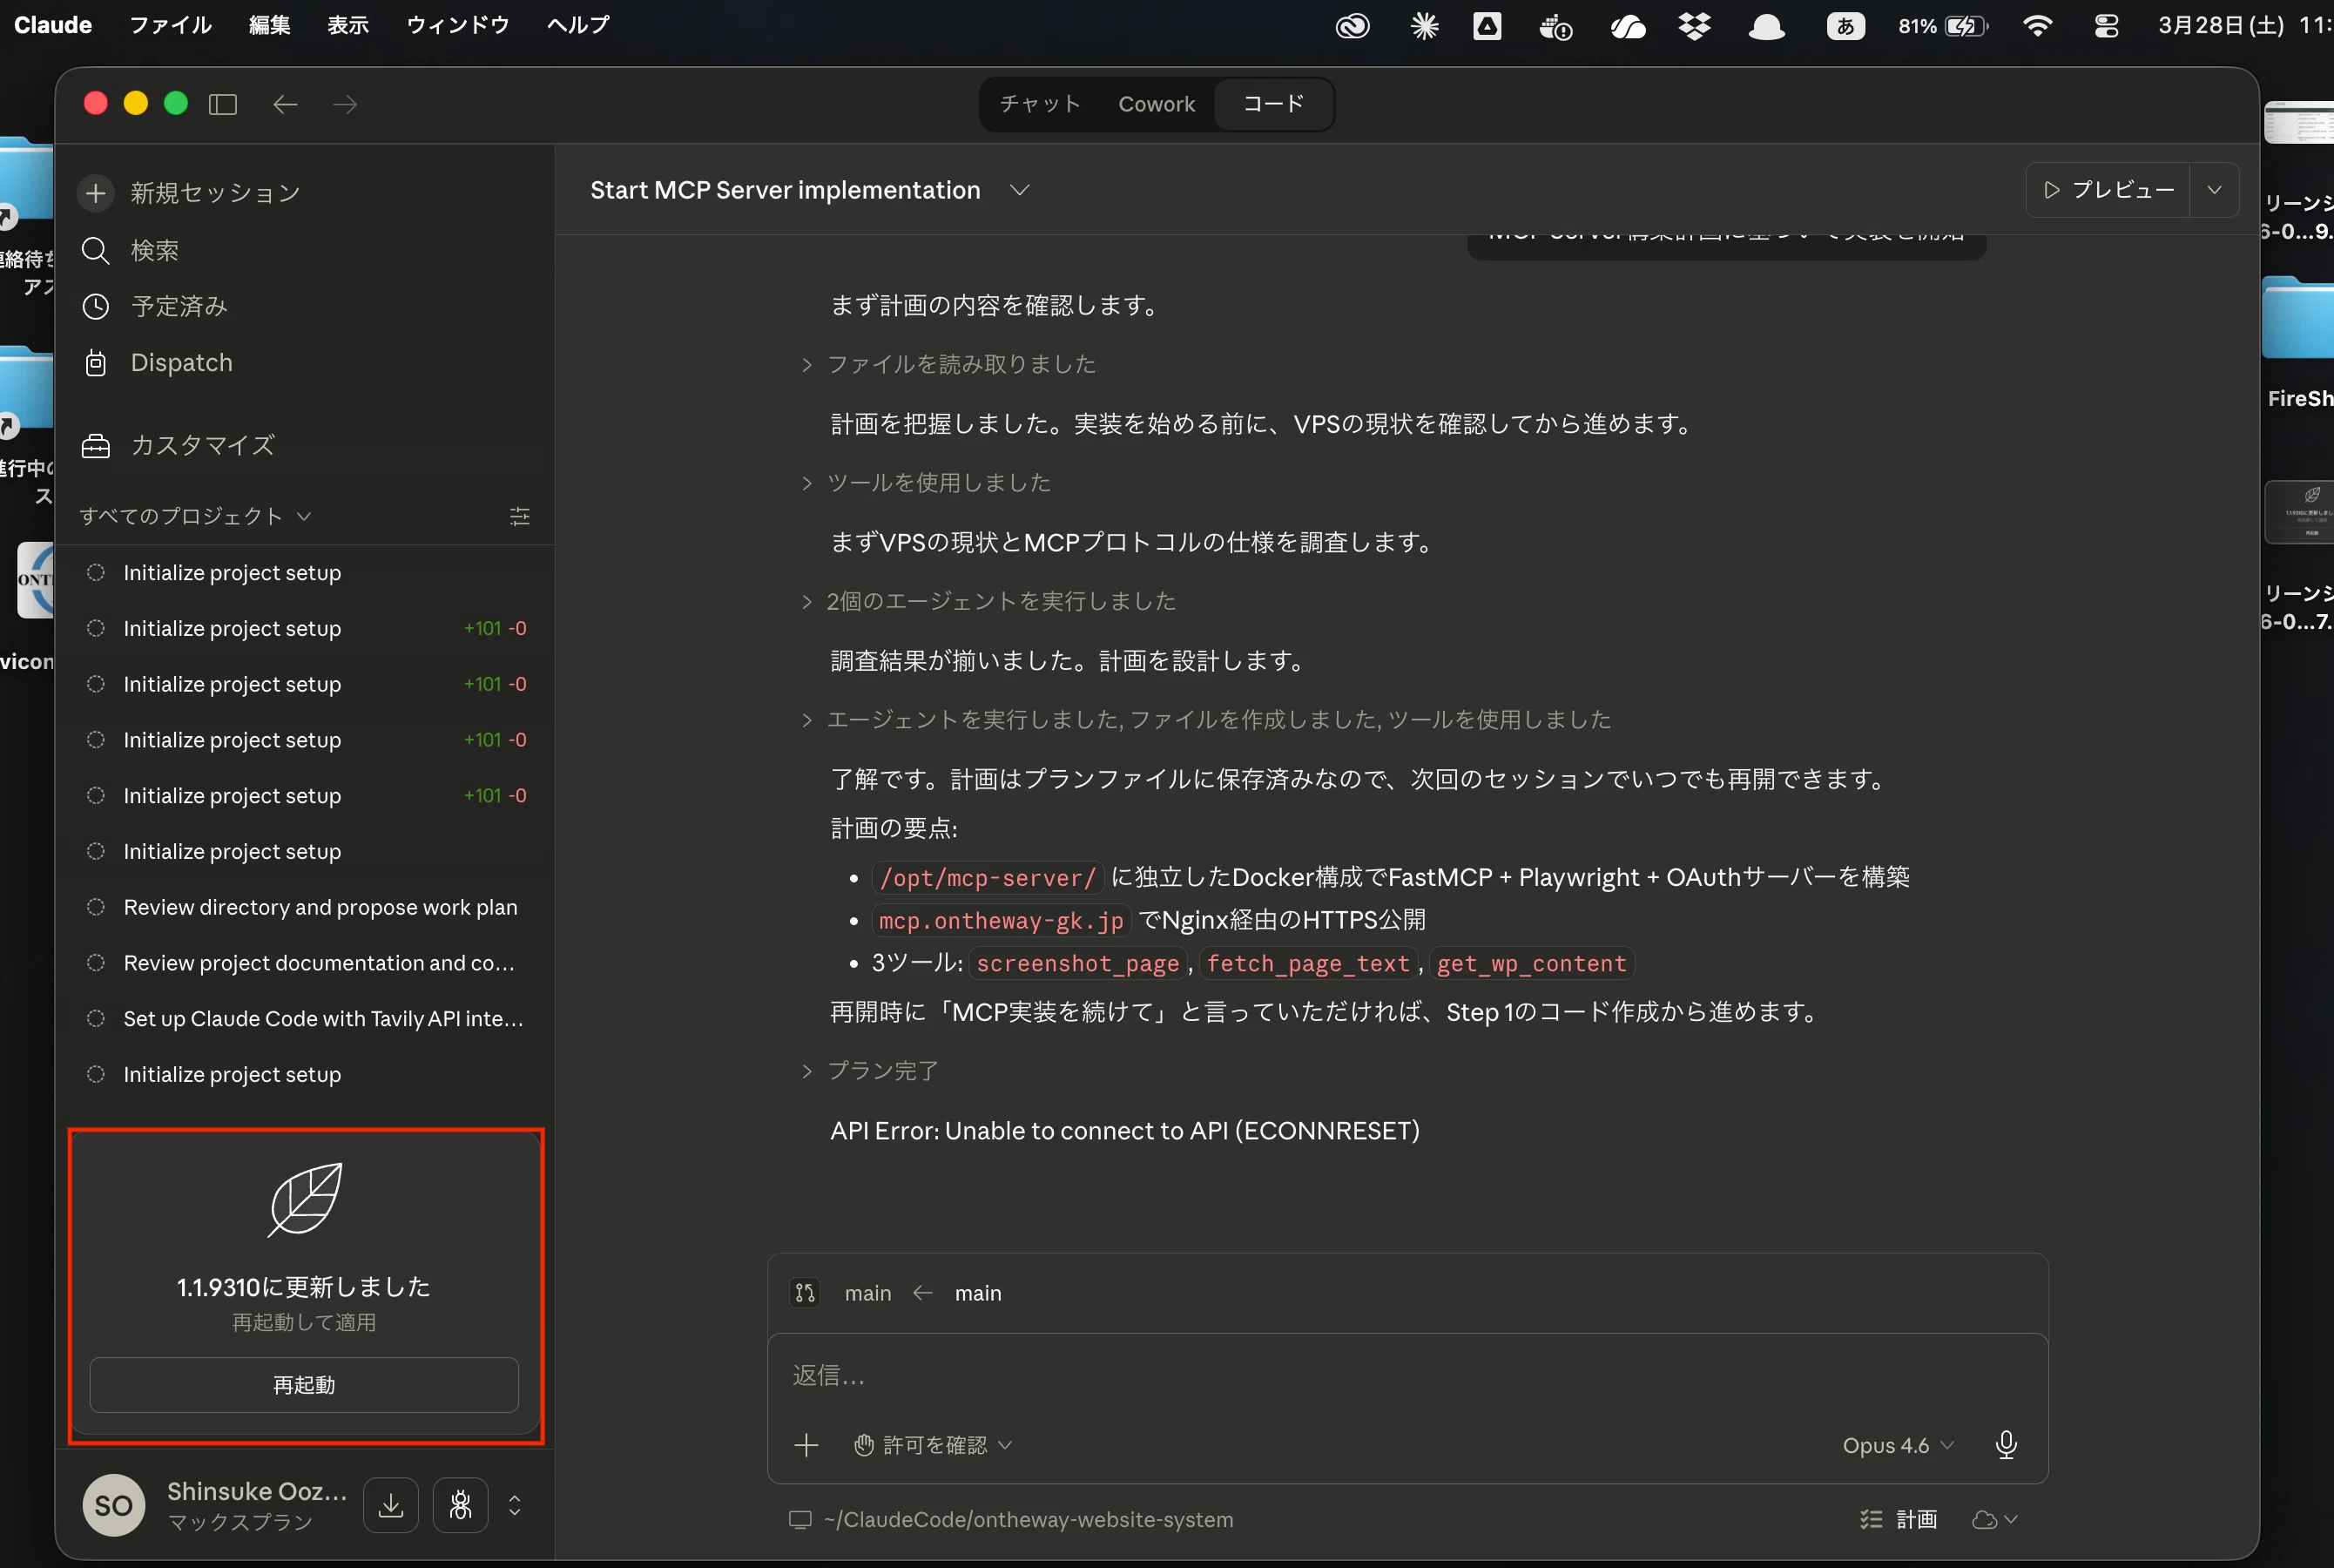Open Wi-Fi menu bar icon
This screenshot has height=1568, width=2334.
pyautogui.click(x=2037, y=26)
